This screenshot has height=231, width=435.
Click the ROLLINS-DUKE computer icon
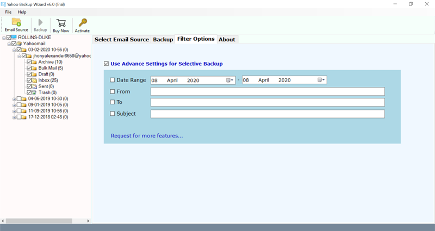click(14, 37)
